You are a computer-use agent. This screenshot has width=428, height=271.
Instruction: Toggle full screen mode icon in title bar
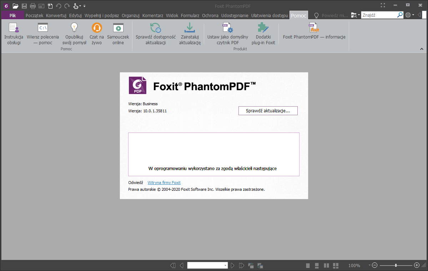point(383,5)
